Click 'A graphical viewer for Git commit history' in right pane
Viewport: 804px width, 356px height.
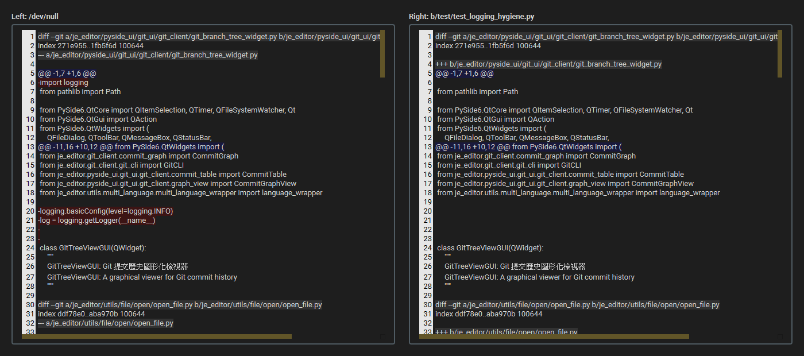(x=567, y=277)
